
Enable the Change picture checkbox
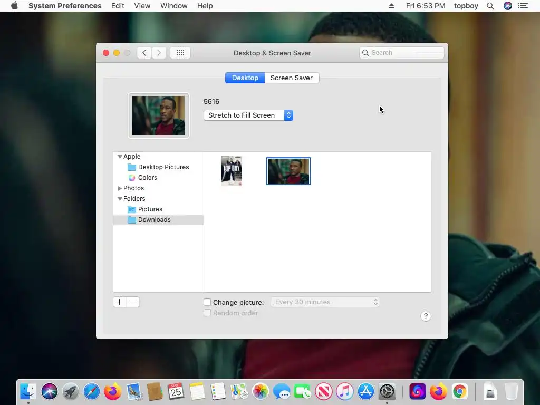(207, 302)
